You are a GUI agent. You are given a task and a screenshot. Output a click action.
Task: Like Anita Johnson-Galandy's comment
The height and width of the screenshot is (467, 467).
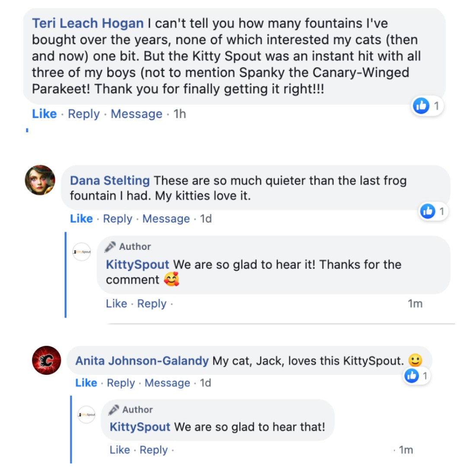tap(86, 383)
